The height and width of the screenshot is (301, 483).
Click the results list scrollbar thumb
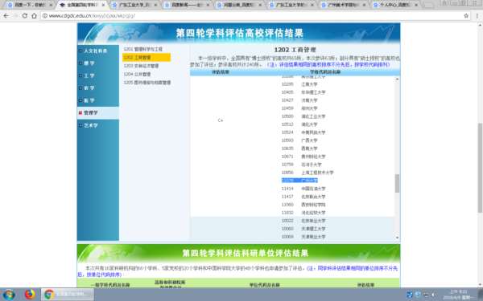(397, 183)
